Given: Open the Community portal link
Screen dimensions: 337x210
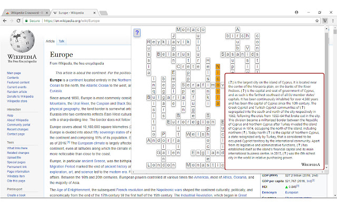Looking at the screenshot, I should pos(18,125).
